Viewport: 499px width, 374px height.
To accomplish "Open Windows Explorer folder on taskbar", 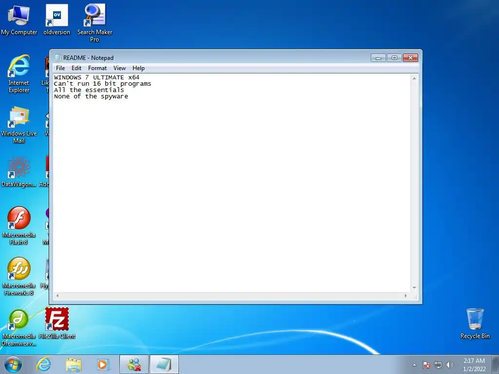I will [74, 364].
